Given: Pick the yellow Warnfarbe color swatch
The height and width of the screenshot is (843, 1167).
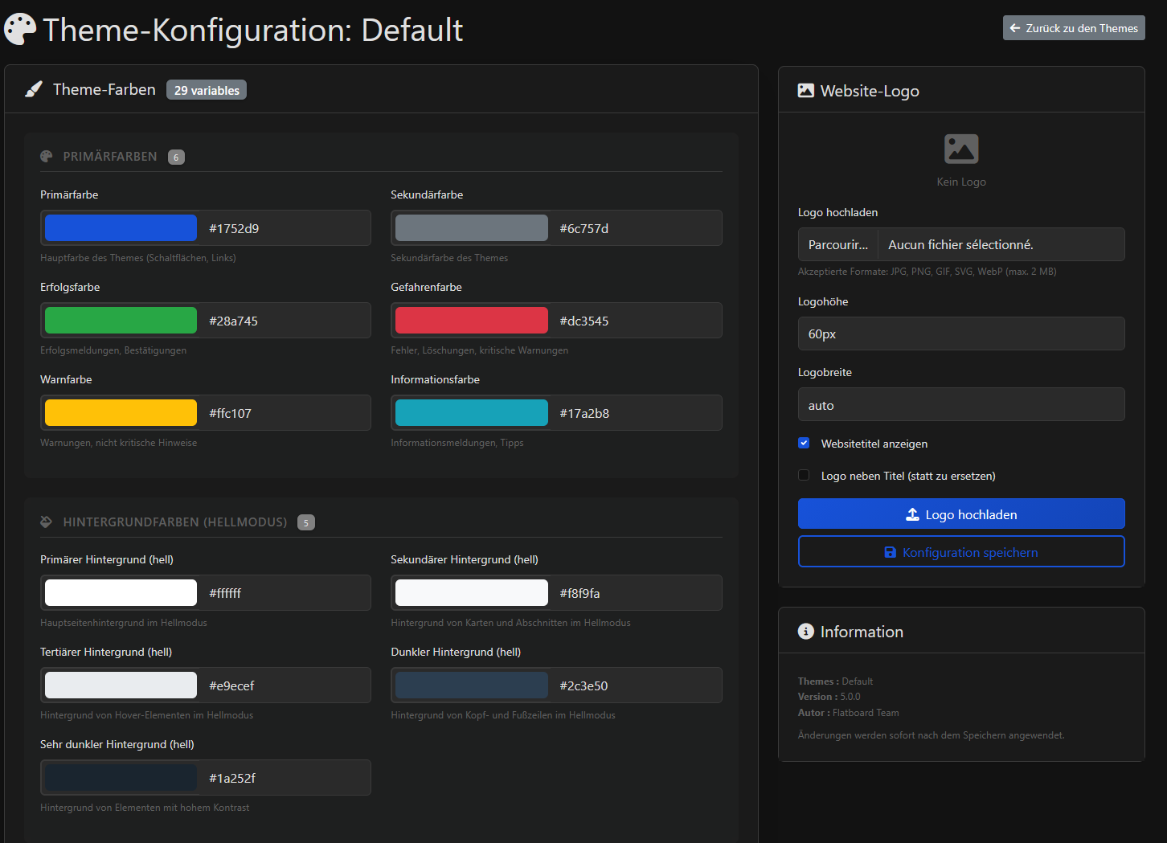Looking at the screenshot, I should pos(121,413).
